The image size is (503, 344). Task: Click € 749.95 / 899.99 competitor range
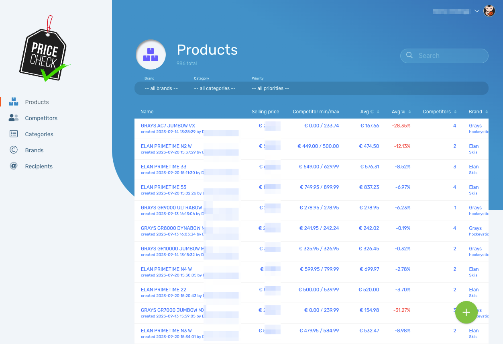(x=320, y=187)
